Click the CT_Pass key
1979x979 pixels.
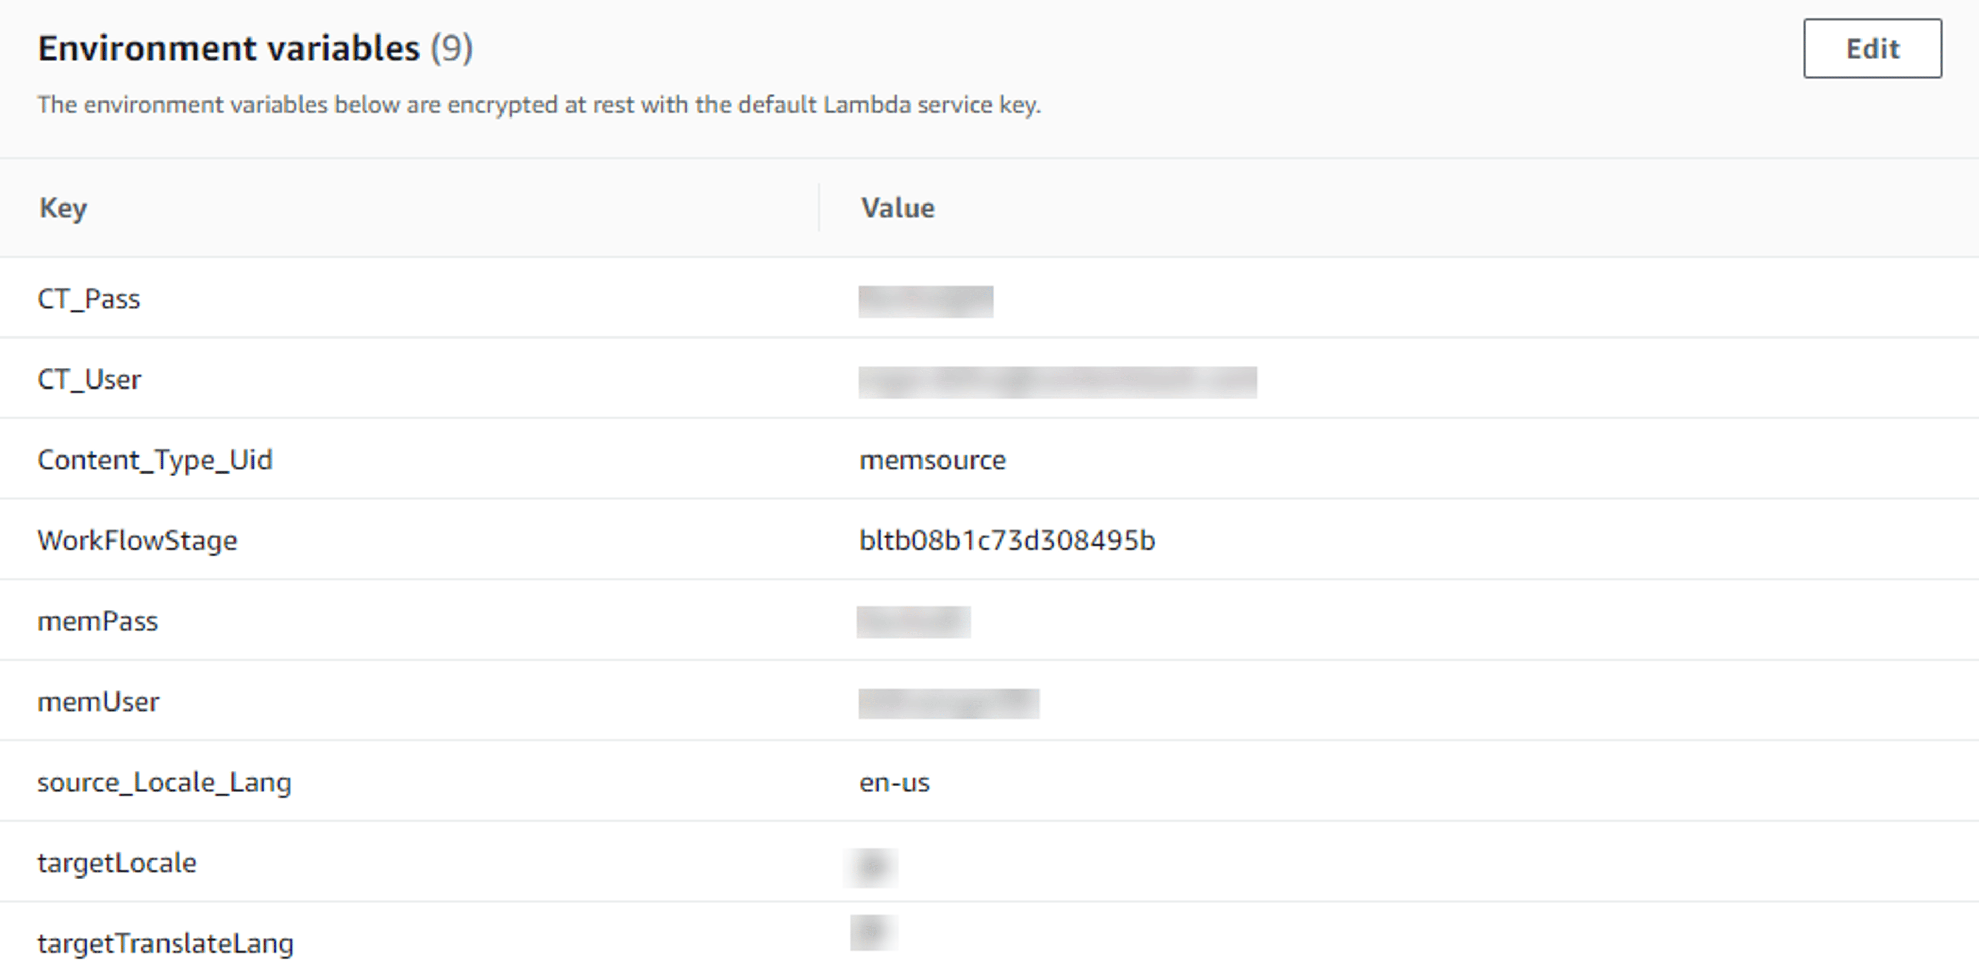point(88,299)
